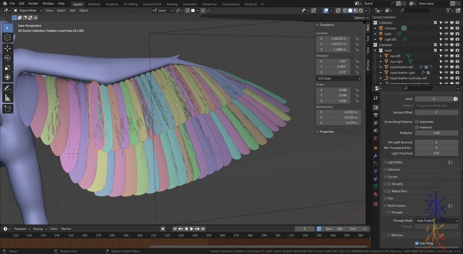
Task: Hide the Camera in viewport via eye icon
Action: (446, 28)
